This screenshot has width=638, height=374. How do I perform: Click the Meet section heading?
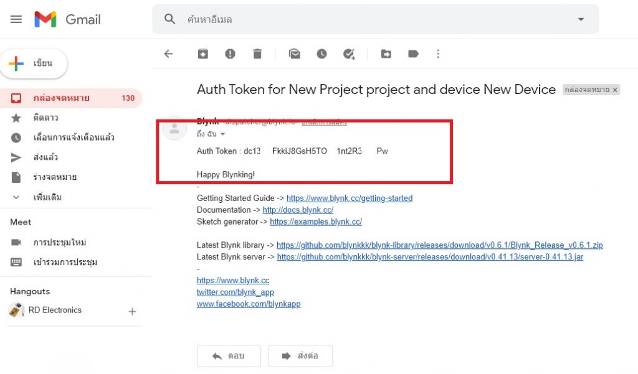[x=21, y=222]
